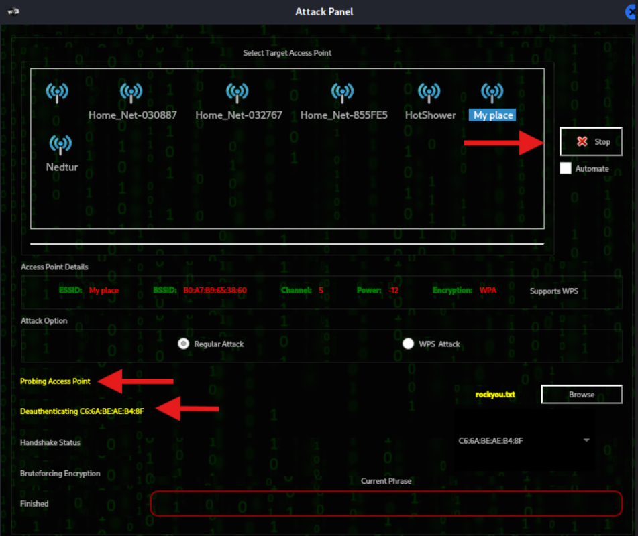The height and width of the screenshot is (536, 638).
Task: Choose the WPS Attack option
Action: 408,344
